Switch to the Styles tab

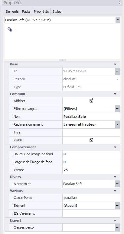[57, 12]
